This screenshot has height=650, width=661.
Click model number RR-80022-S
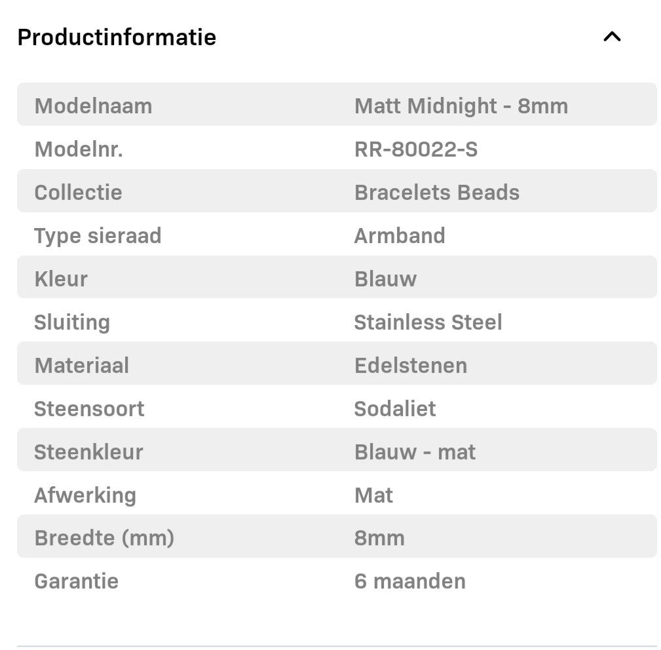pyautogui.click(x=415, y=149)
